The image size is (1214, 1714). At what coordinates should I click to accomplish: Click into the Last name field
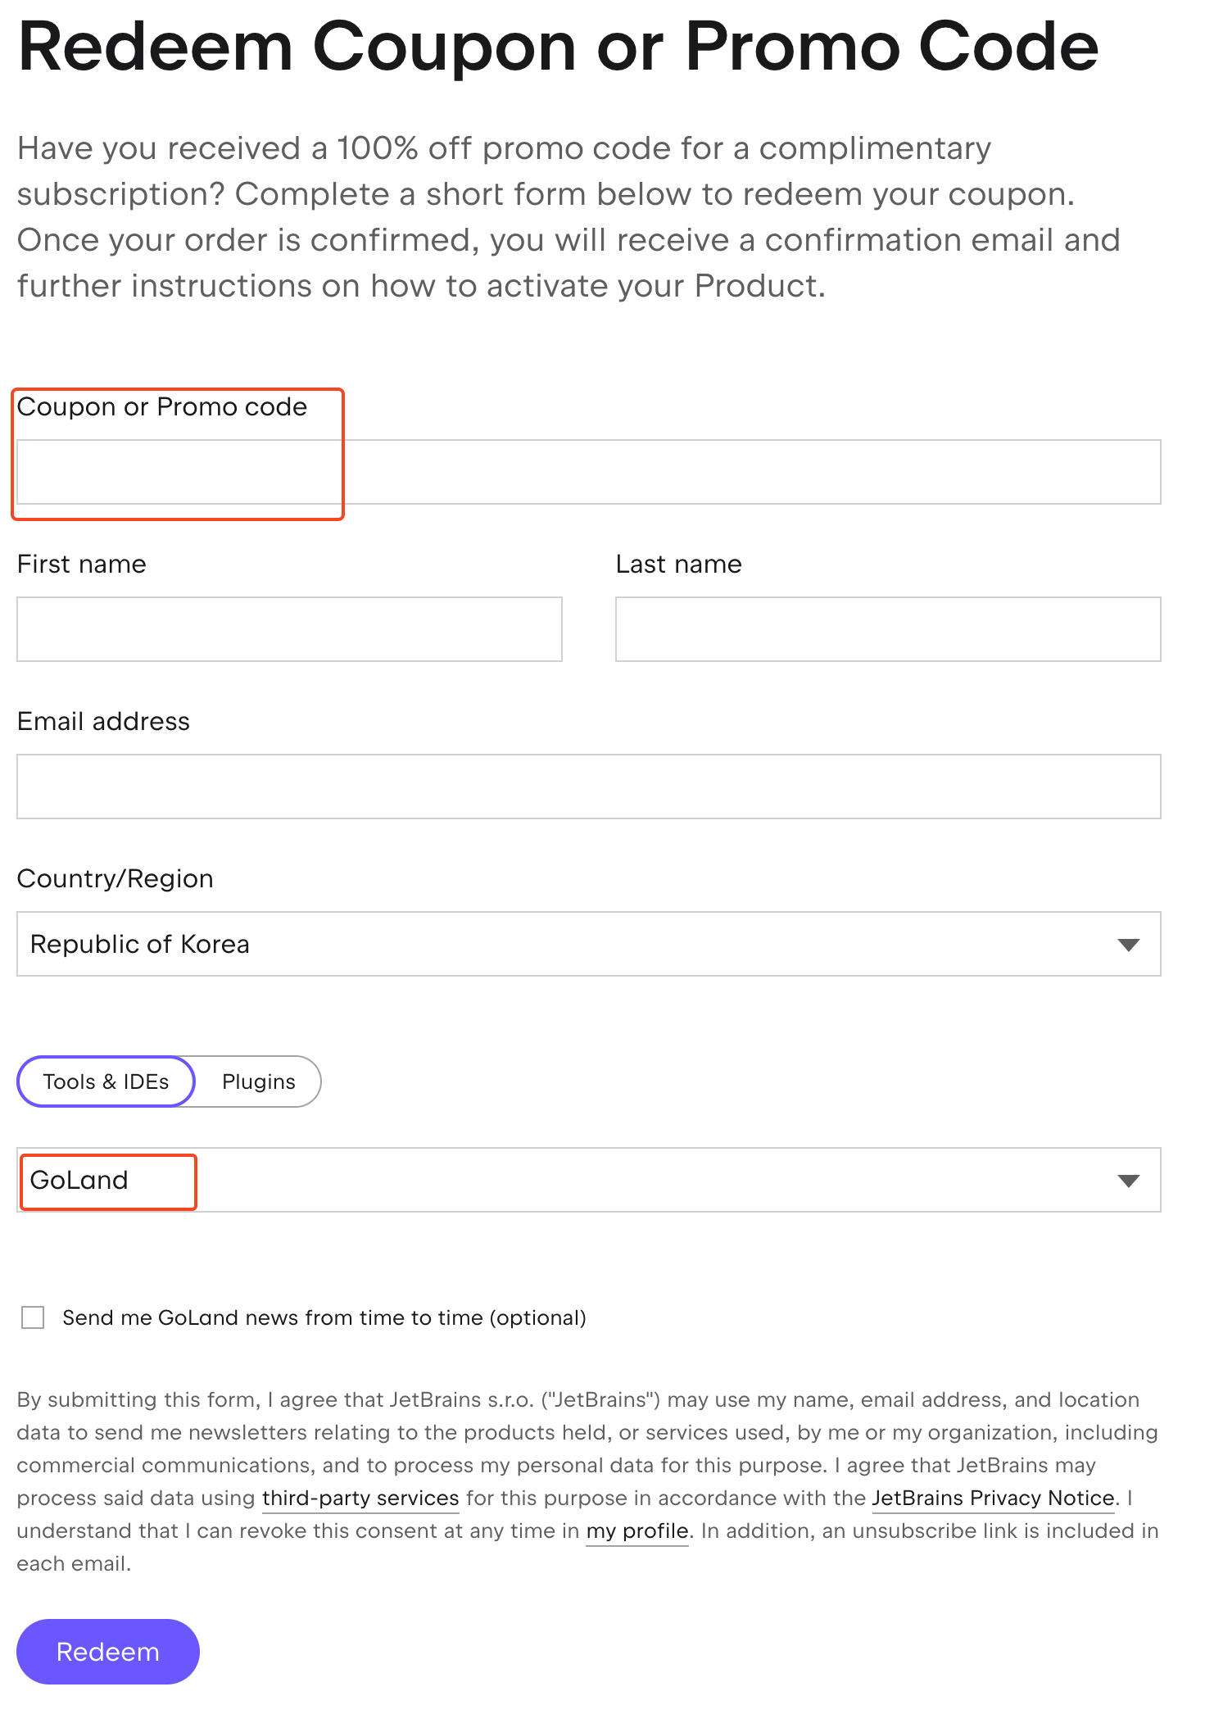coord(887,629)
